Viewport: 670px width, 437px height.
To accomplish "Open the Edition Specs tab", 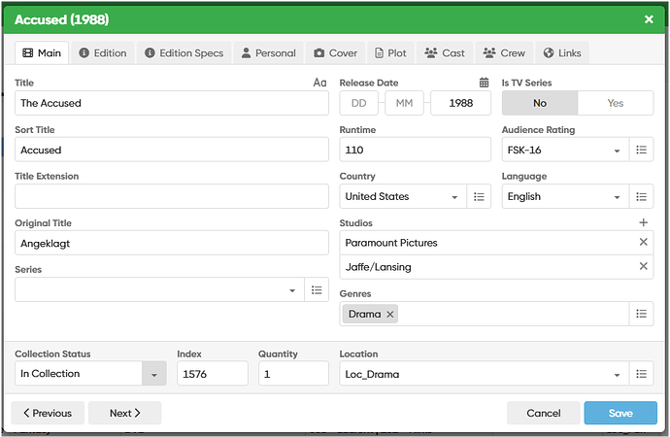I will coord(183,53).
